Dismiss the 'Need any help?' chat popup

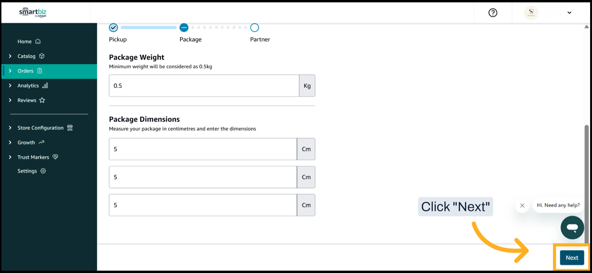[x=522, y=206]
